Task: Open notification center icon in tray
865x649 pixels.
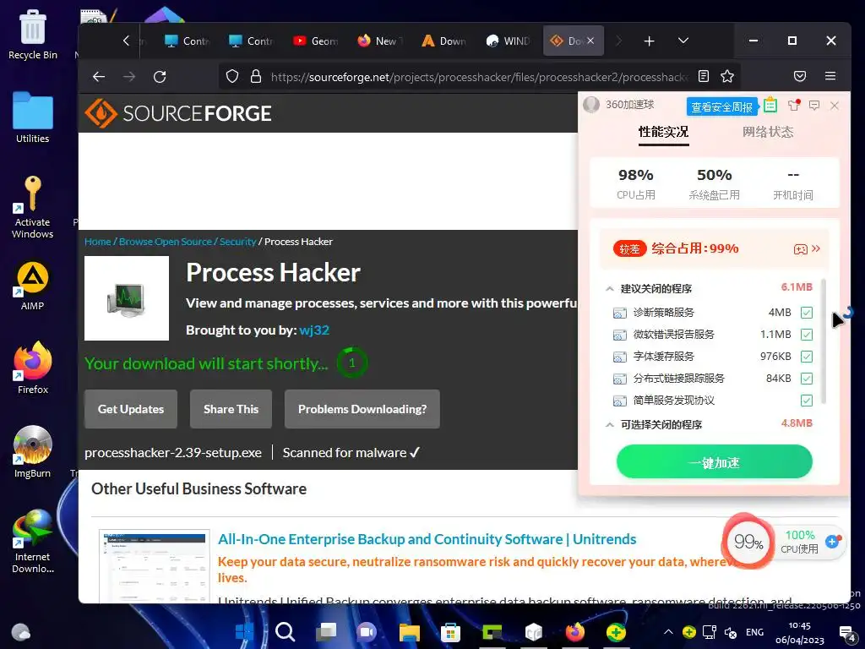Action: click(846, 633)
